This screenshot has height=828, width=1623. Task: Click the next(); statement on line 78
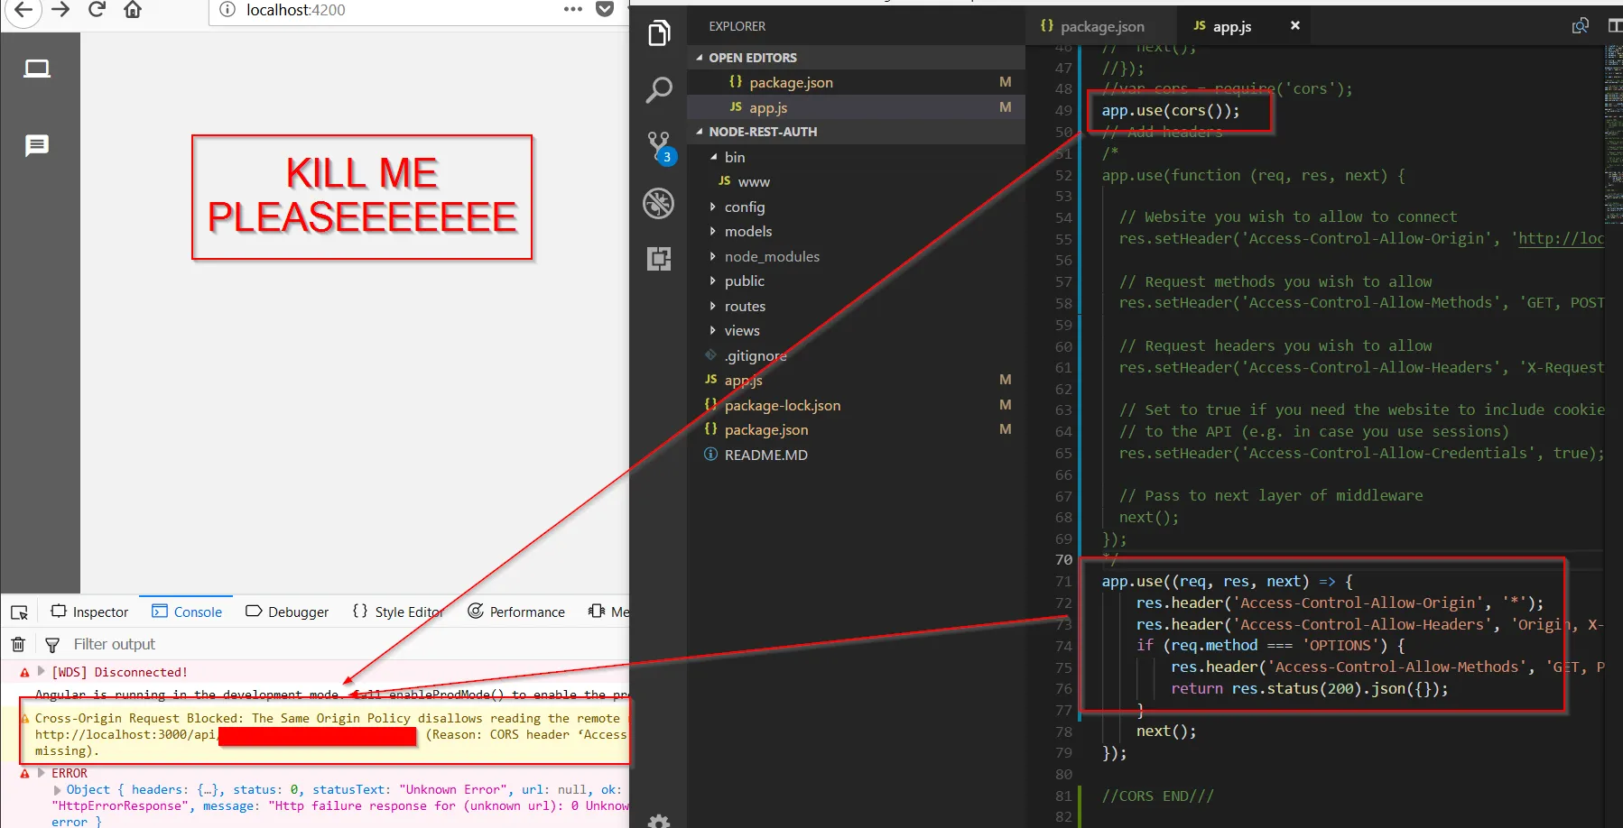pos(1166,731)
